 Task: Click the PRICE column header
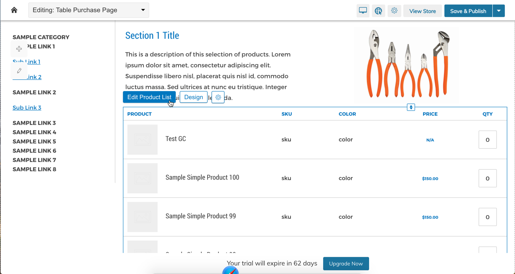pyautogui.click(x=430, y=114)
